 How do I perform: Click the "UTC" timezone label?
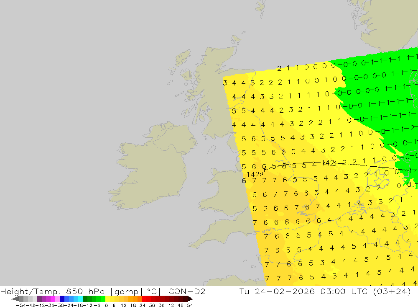(359, 291)
